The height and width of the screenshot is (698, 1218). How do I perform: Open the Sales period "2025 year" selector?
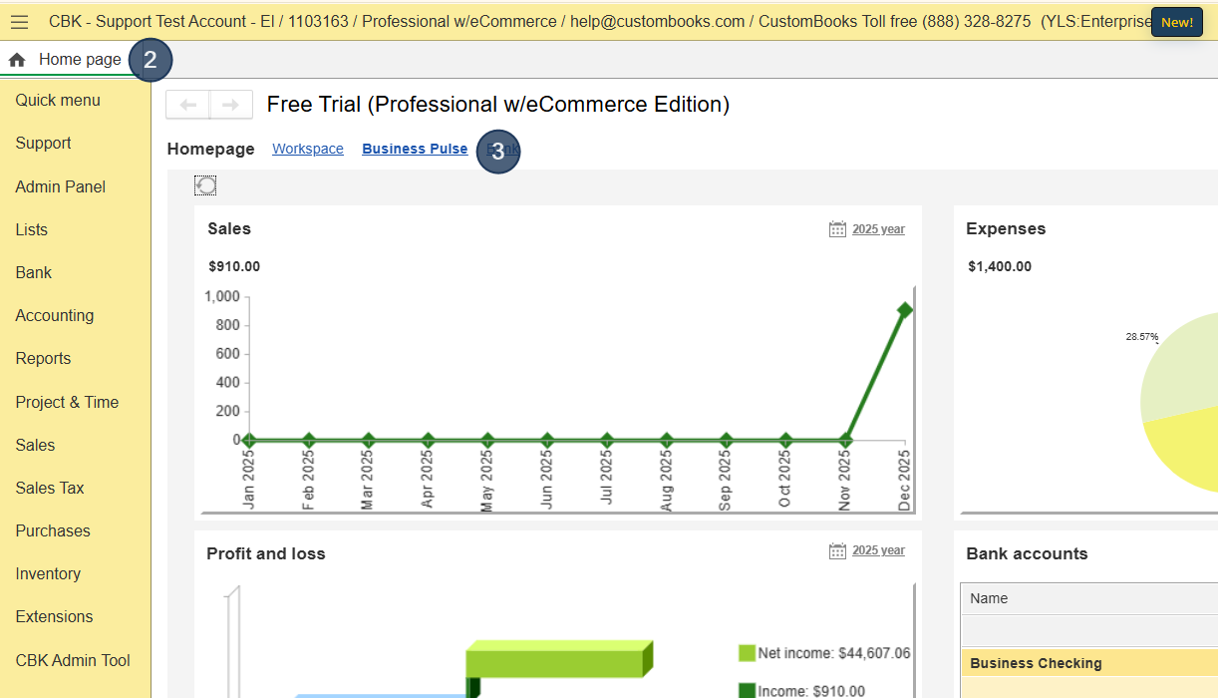(878, 229)
